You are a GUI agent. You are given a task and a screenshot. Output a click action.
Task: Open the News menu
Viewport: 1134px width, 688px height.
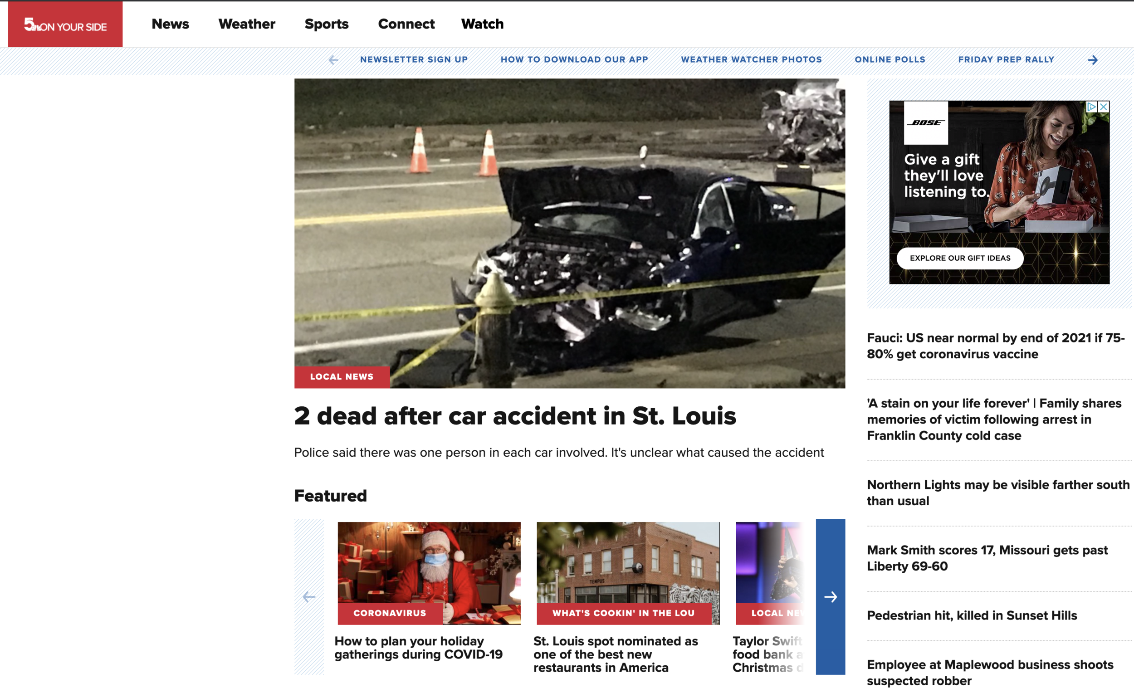point(170,24)
